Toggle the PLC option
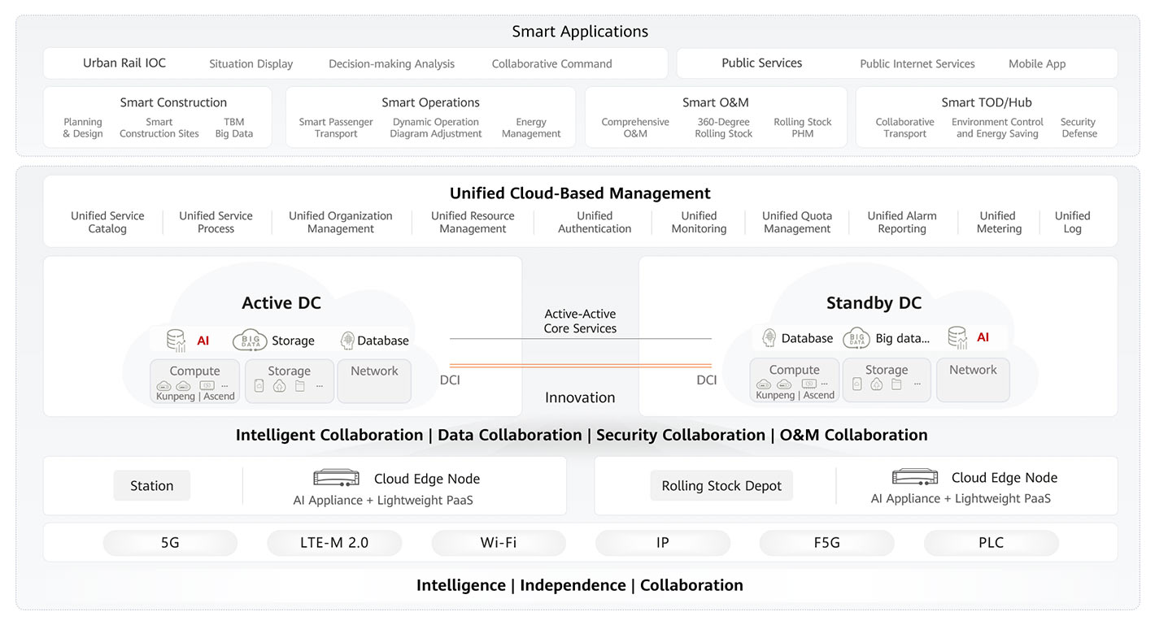This screenshot has width=1155, height=625. click(992, 543)
